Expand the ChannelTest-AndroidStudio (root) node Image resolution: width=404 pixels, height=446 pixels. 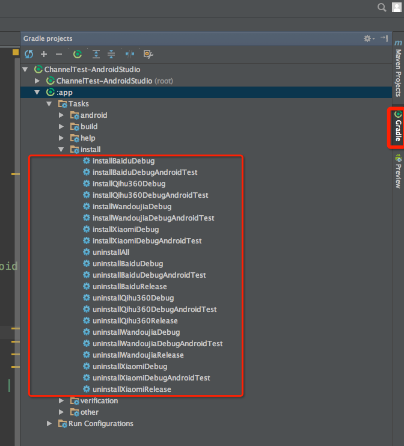click(x=37, y=81)
